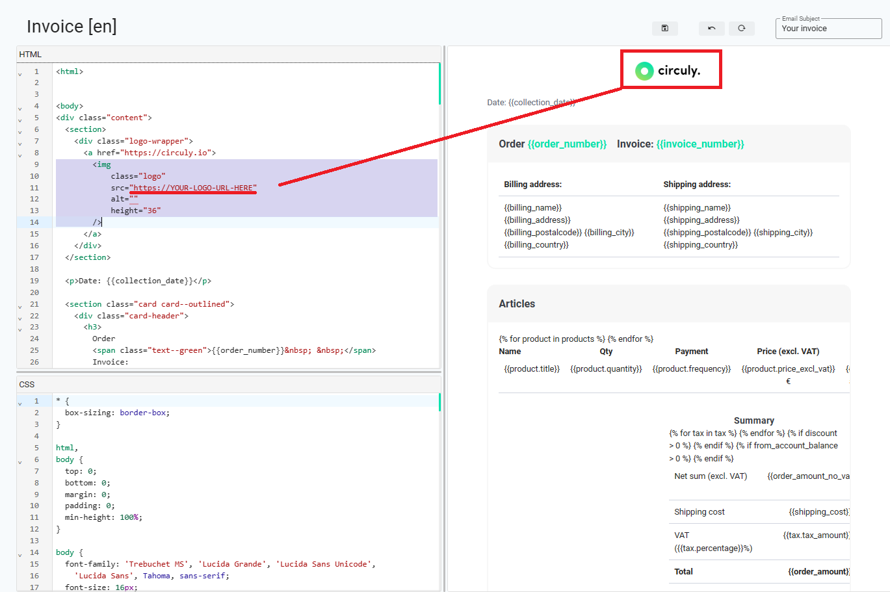Image resolution: width=890 pixels, height=592 pixels.
Task: Edit the Email Subject input field
Action: 828,29
